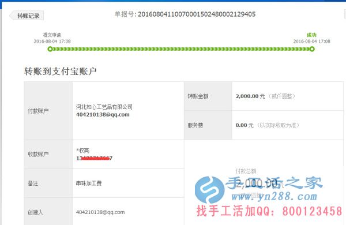Click the 服务费 label
The height and width of the screenshot is (225, 346).
(x=195, y=125)
